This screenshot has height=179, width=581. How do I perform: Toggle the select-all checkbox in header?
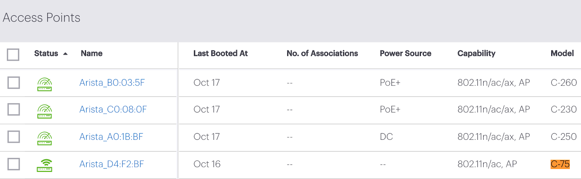click(13, 55)
